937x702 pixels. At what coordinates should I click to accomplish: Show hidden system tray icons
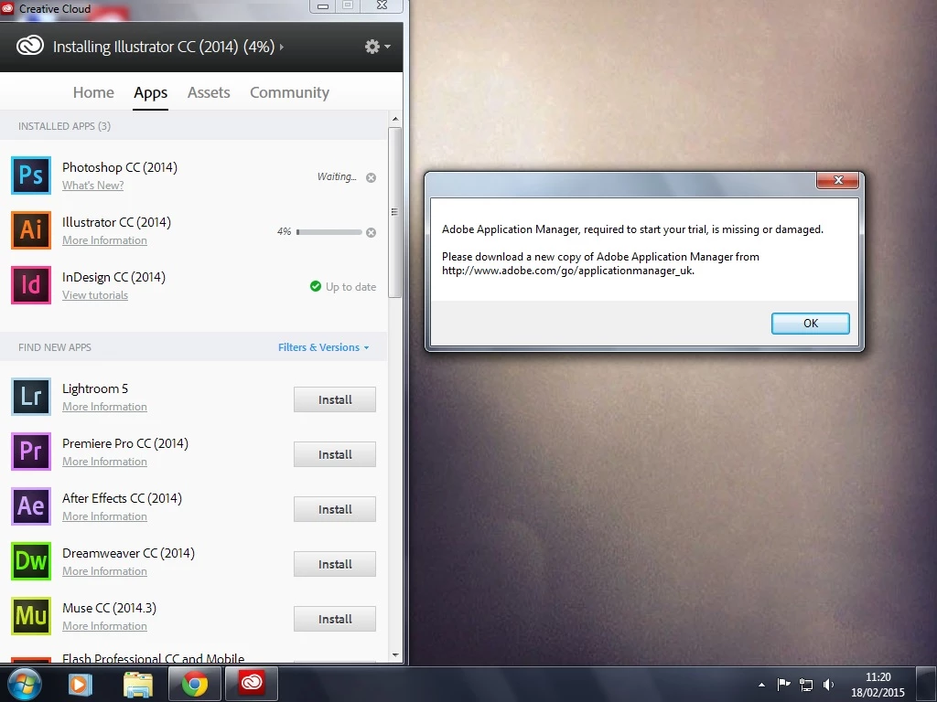761,685
